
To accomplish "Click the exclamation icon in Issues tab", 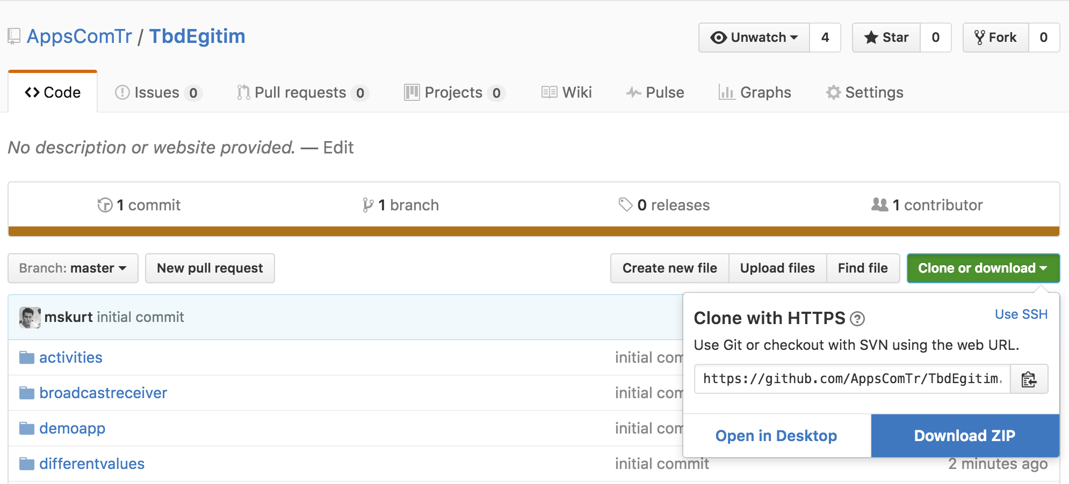I will coord(122,92).
